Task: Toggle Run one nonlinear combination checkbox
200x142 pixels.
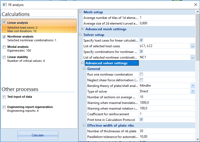Action: 141,74
